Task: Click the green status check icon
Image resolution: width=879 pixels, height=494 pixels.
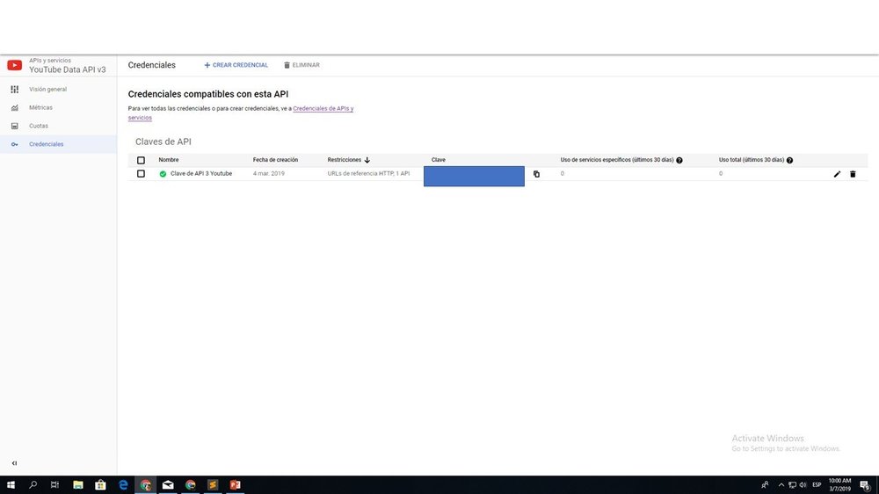Action: click(163, 174)
